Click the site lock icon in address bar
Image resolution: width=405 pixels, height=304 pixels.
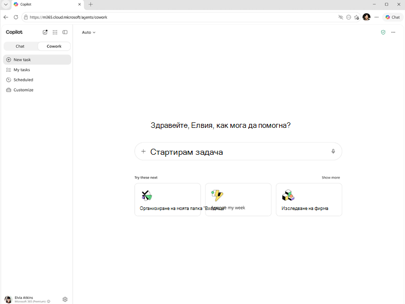(25, 17)
